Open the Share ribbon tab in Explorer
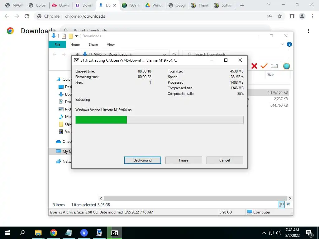Viewport: 319px width, 239px height. click(x=93, y=45)
